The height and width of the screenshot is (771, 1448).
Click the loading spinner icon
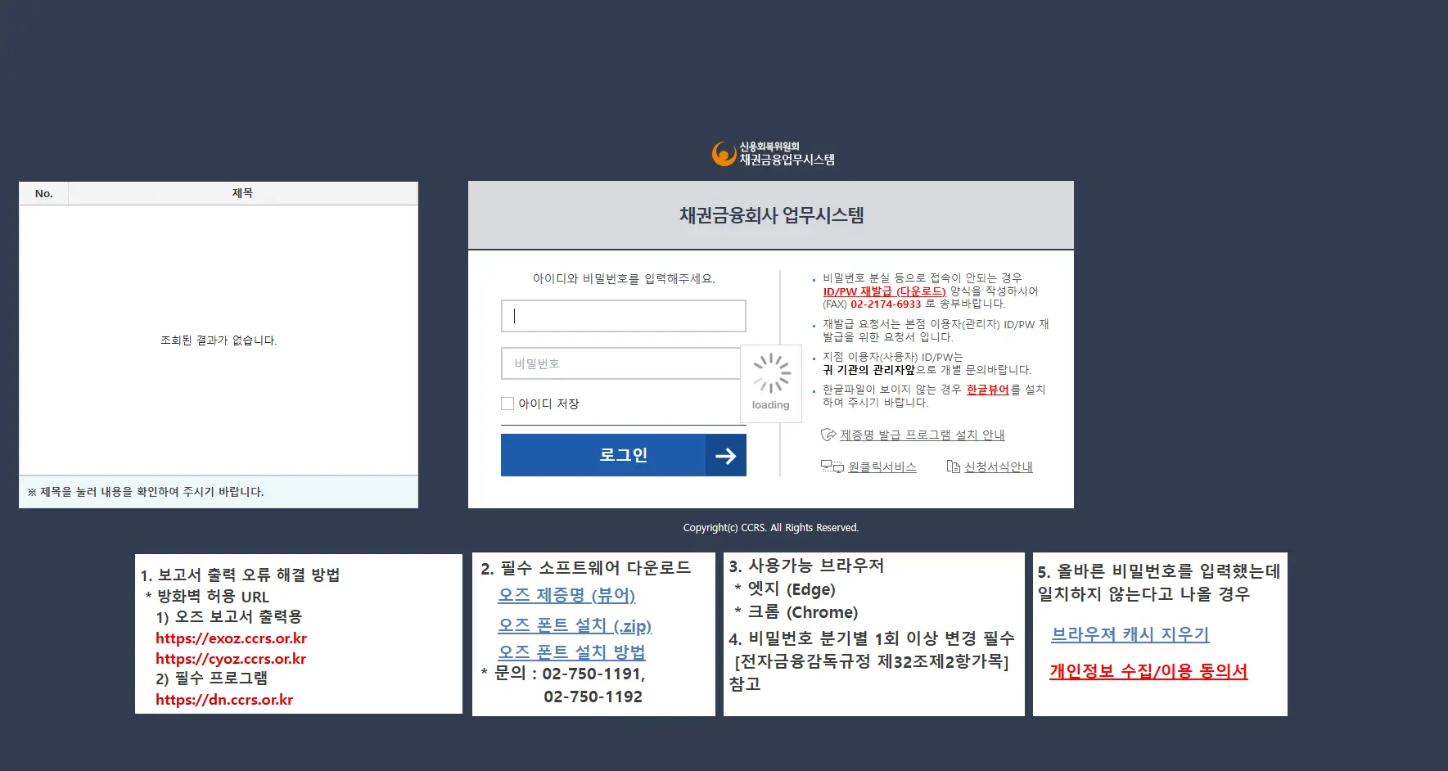tap(771, 374)
